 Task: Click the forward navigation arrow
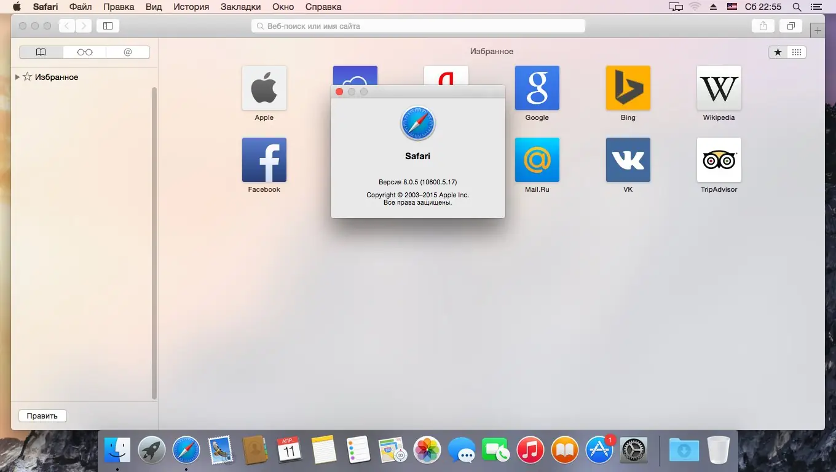pyautogui.click(x=84, y=26)
